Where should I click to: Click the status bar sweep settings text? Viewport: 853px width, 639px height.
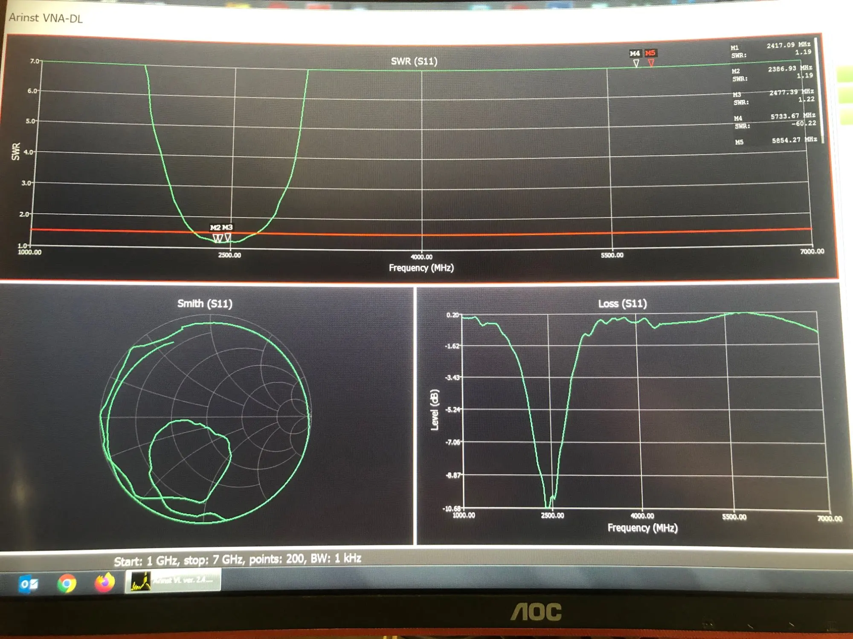238,559
